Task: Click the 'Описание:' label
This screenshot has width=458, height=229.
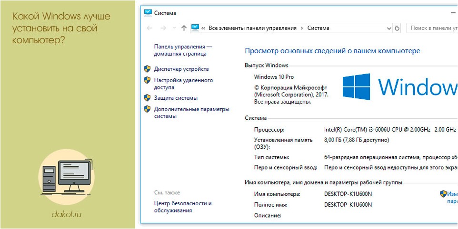Action: [268, 216]
